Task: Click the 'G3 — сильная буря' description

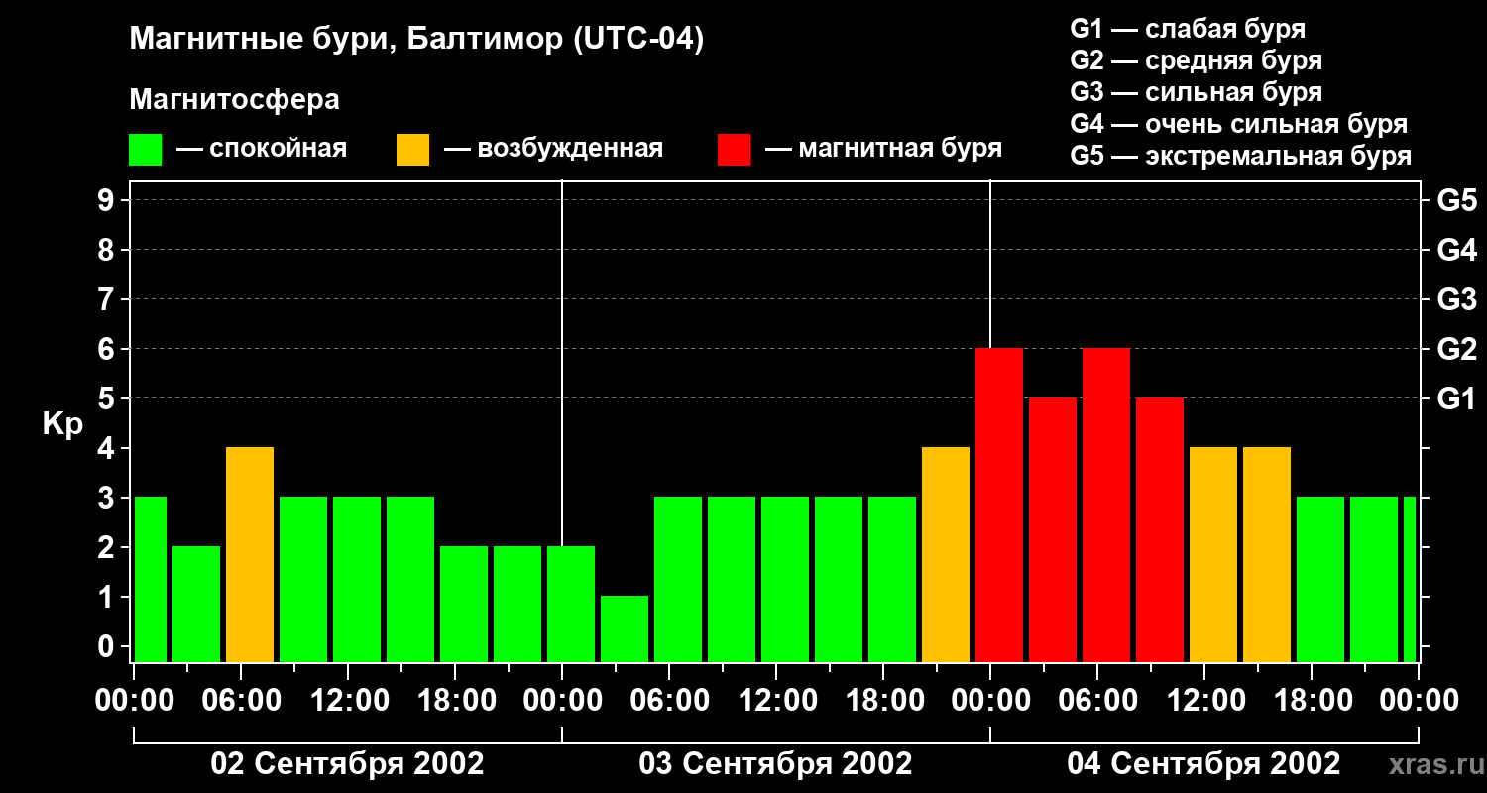Action: [x=1196, y=92]
